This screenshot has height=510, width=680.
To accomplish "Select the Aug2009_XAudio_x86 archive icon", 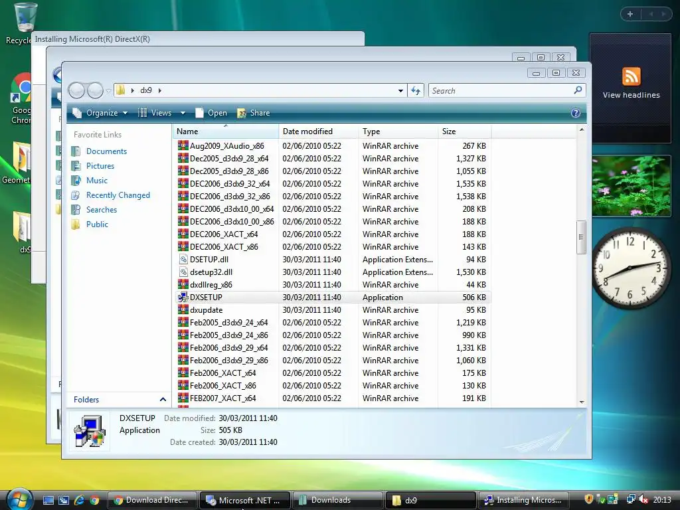I will click(183, 145).
